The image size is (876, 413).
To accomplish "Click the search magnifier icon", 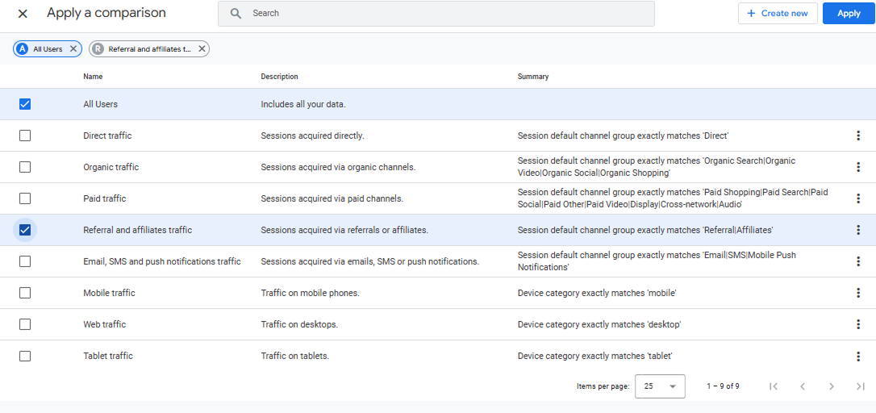I will pyautogui.click(x=236, y=14).
